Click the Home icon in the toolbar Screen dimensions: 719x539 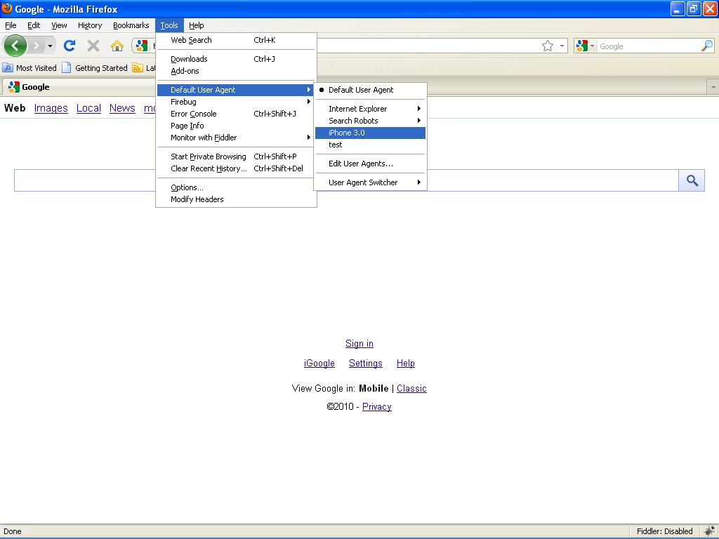pyautogui.click(x=117, y=46)
